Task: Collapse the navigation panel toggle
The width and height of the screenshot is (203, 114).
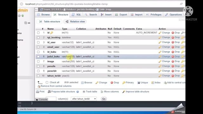Action: (x=36, y=9)
